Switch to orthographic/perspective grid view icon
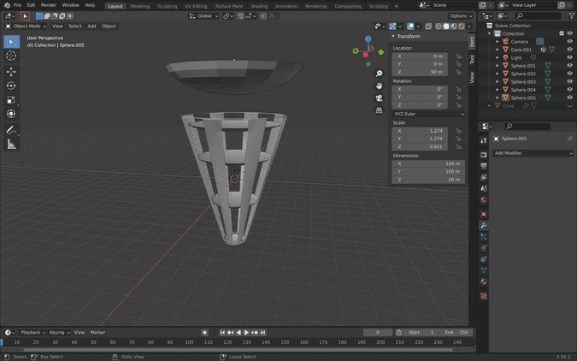This screenshot has width=577, height=361. point(379,110)
